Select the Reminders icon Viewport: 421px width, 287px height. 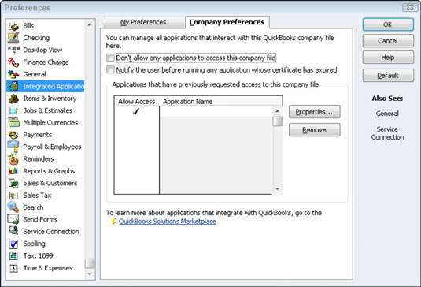(x=13, y=159)
